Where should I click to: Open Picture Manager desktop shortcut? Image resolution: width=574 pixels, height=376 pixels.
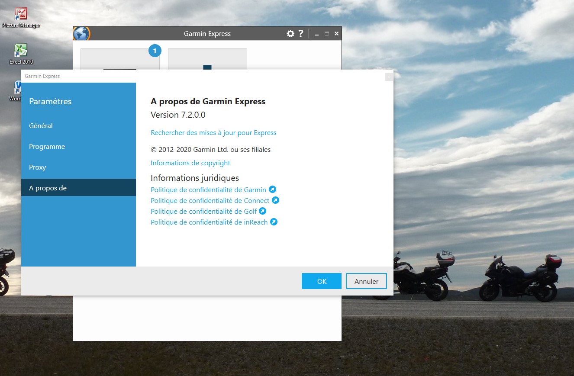click(x=21, y=17)
